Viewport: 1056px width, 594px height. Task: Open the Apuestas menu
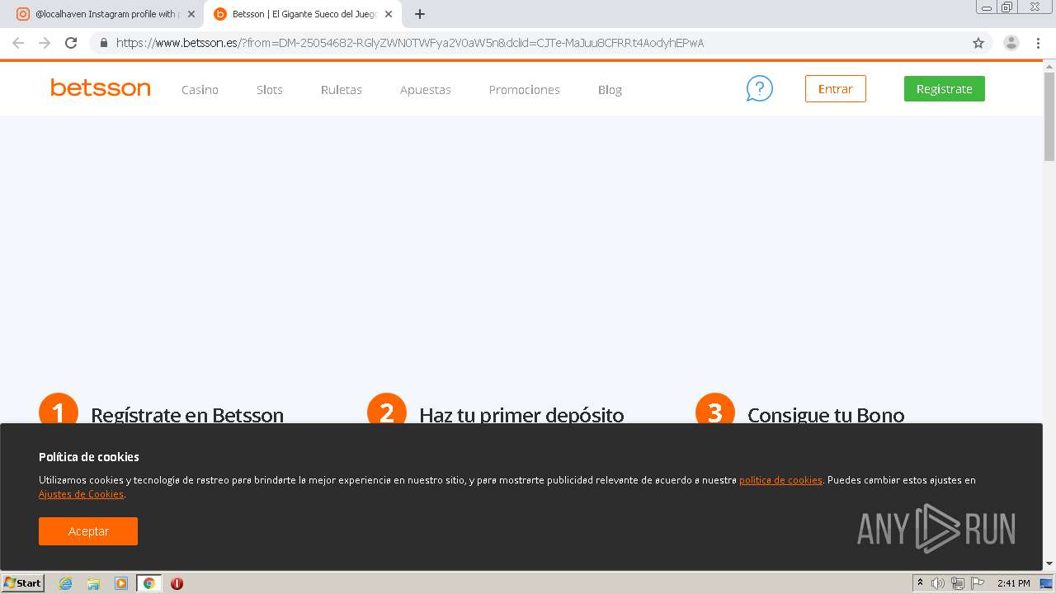(x=426, y=89)
